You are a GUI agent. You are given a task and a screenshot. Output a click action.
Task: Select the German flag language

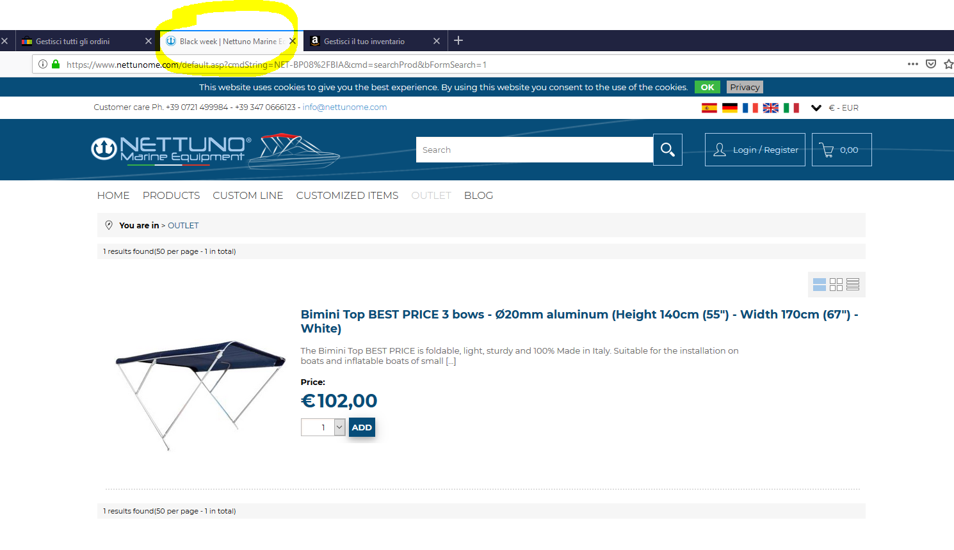click(x=730, y=108)
